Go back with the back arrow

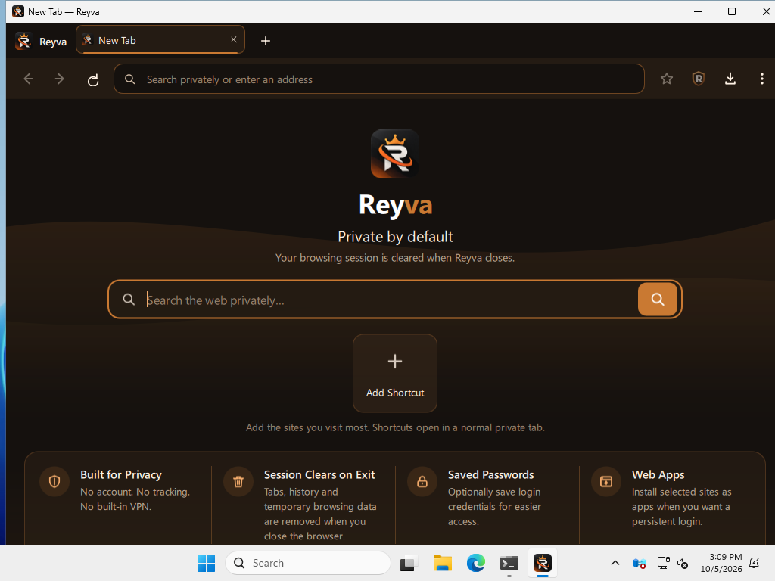click(28, 79)
